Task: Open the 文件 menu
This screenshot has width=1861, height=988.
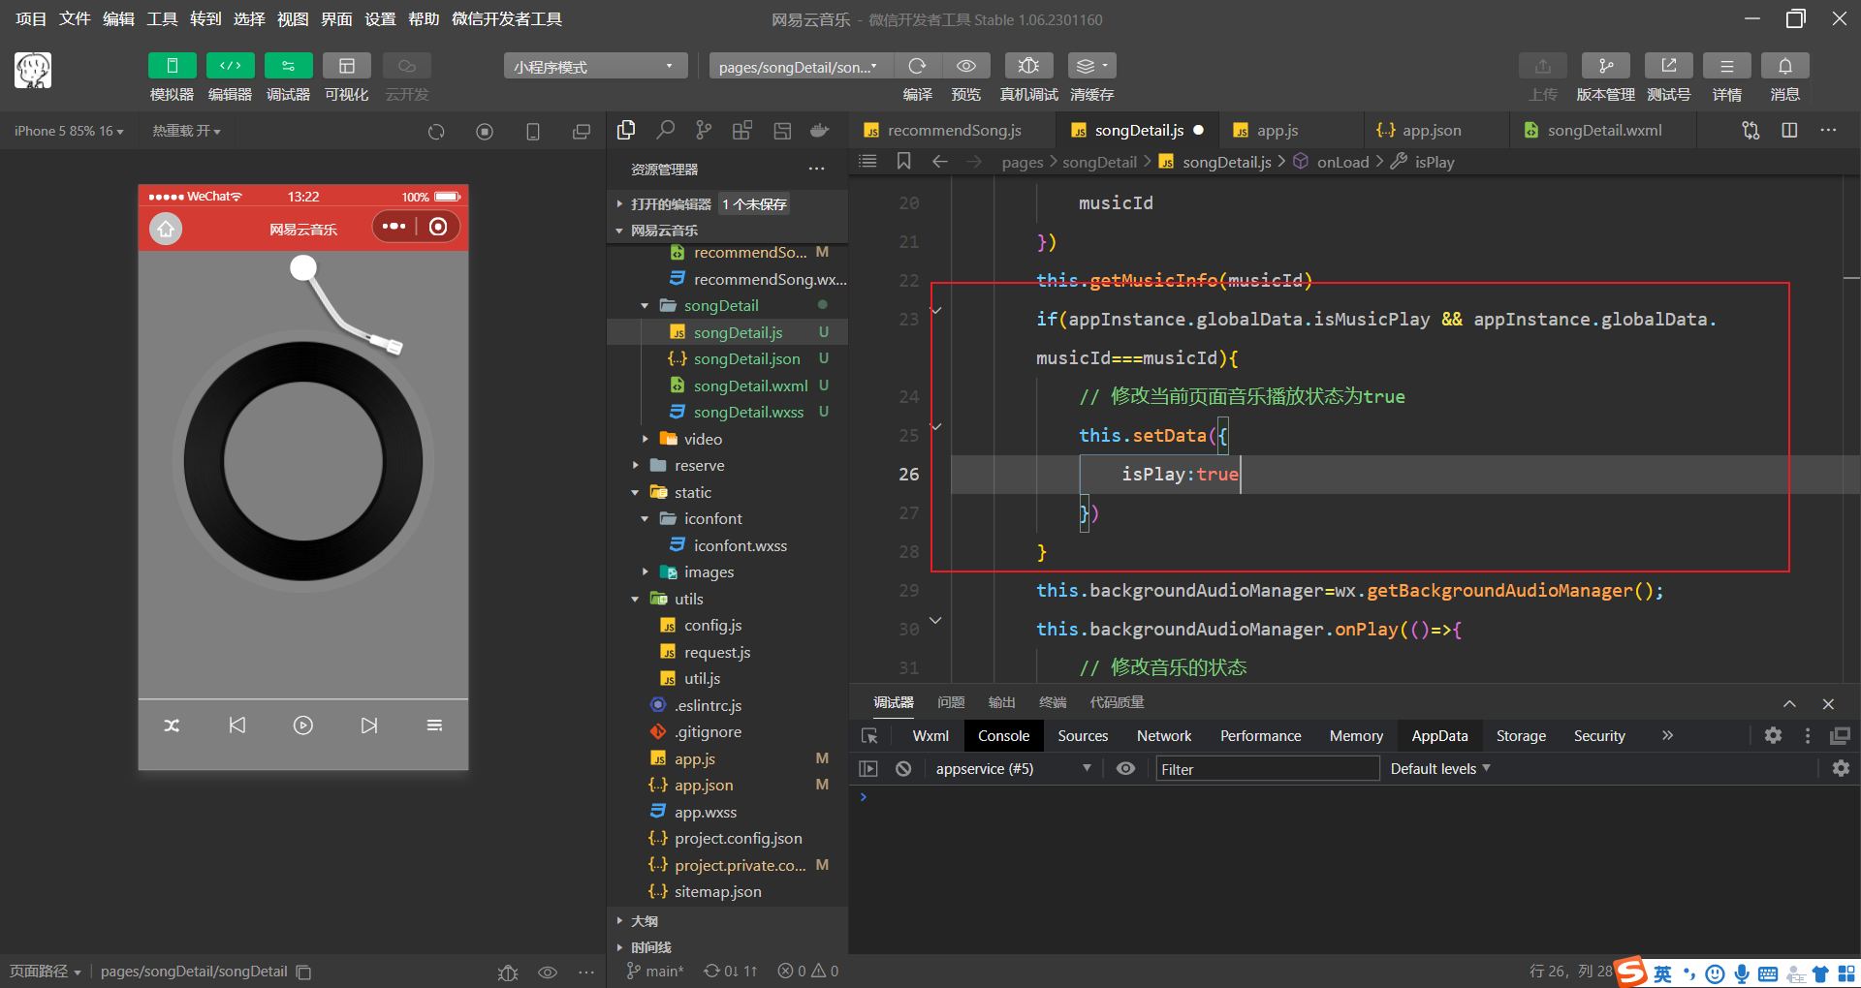Action: point(75,19)
